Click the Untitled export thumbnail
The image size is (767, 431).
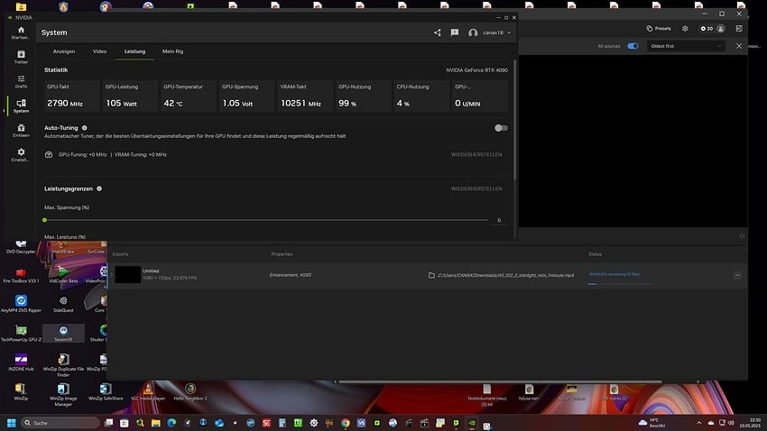point(127,275)
